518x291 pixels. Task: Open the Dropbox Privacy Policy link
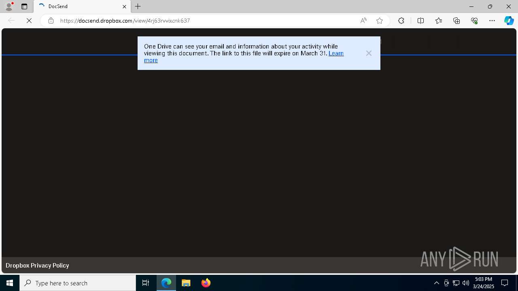coord(37,266)
